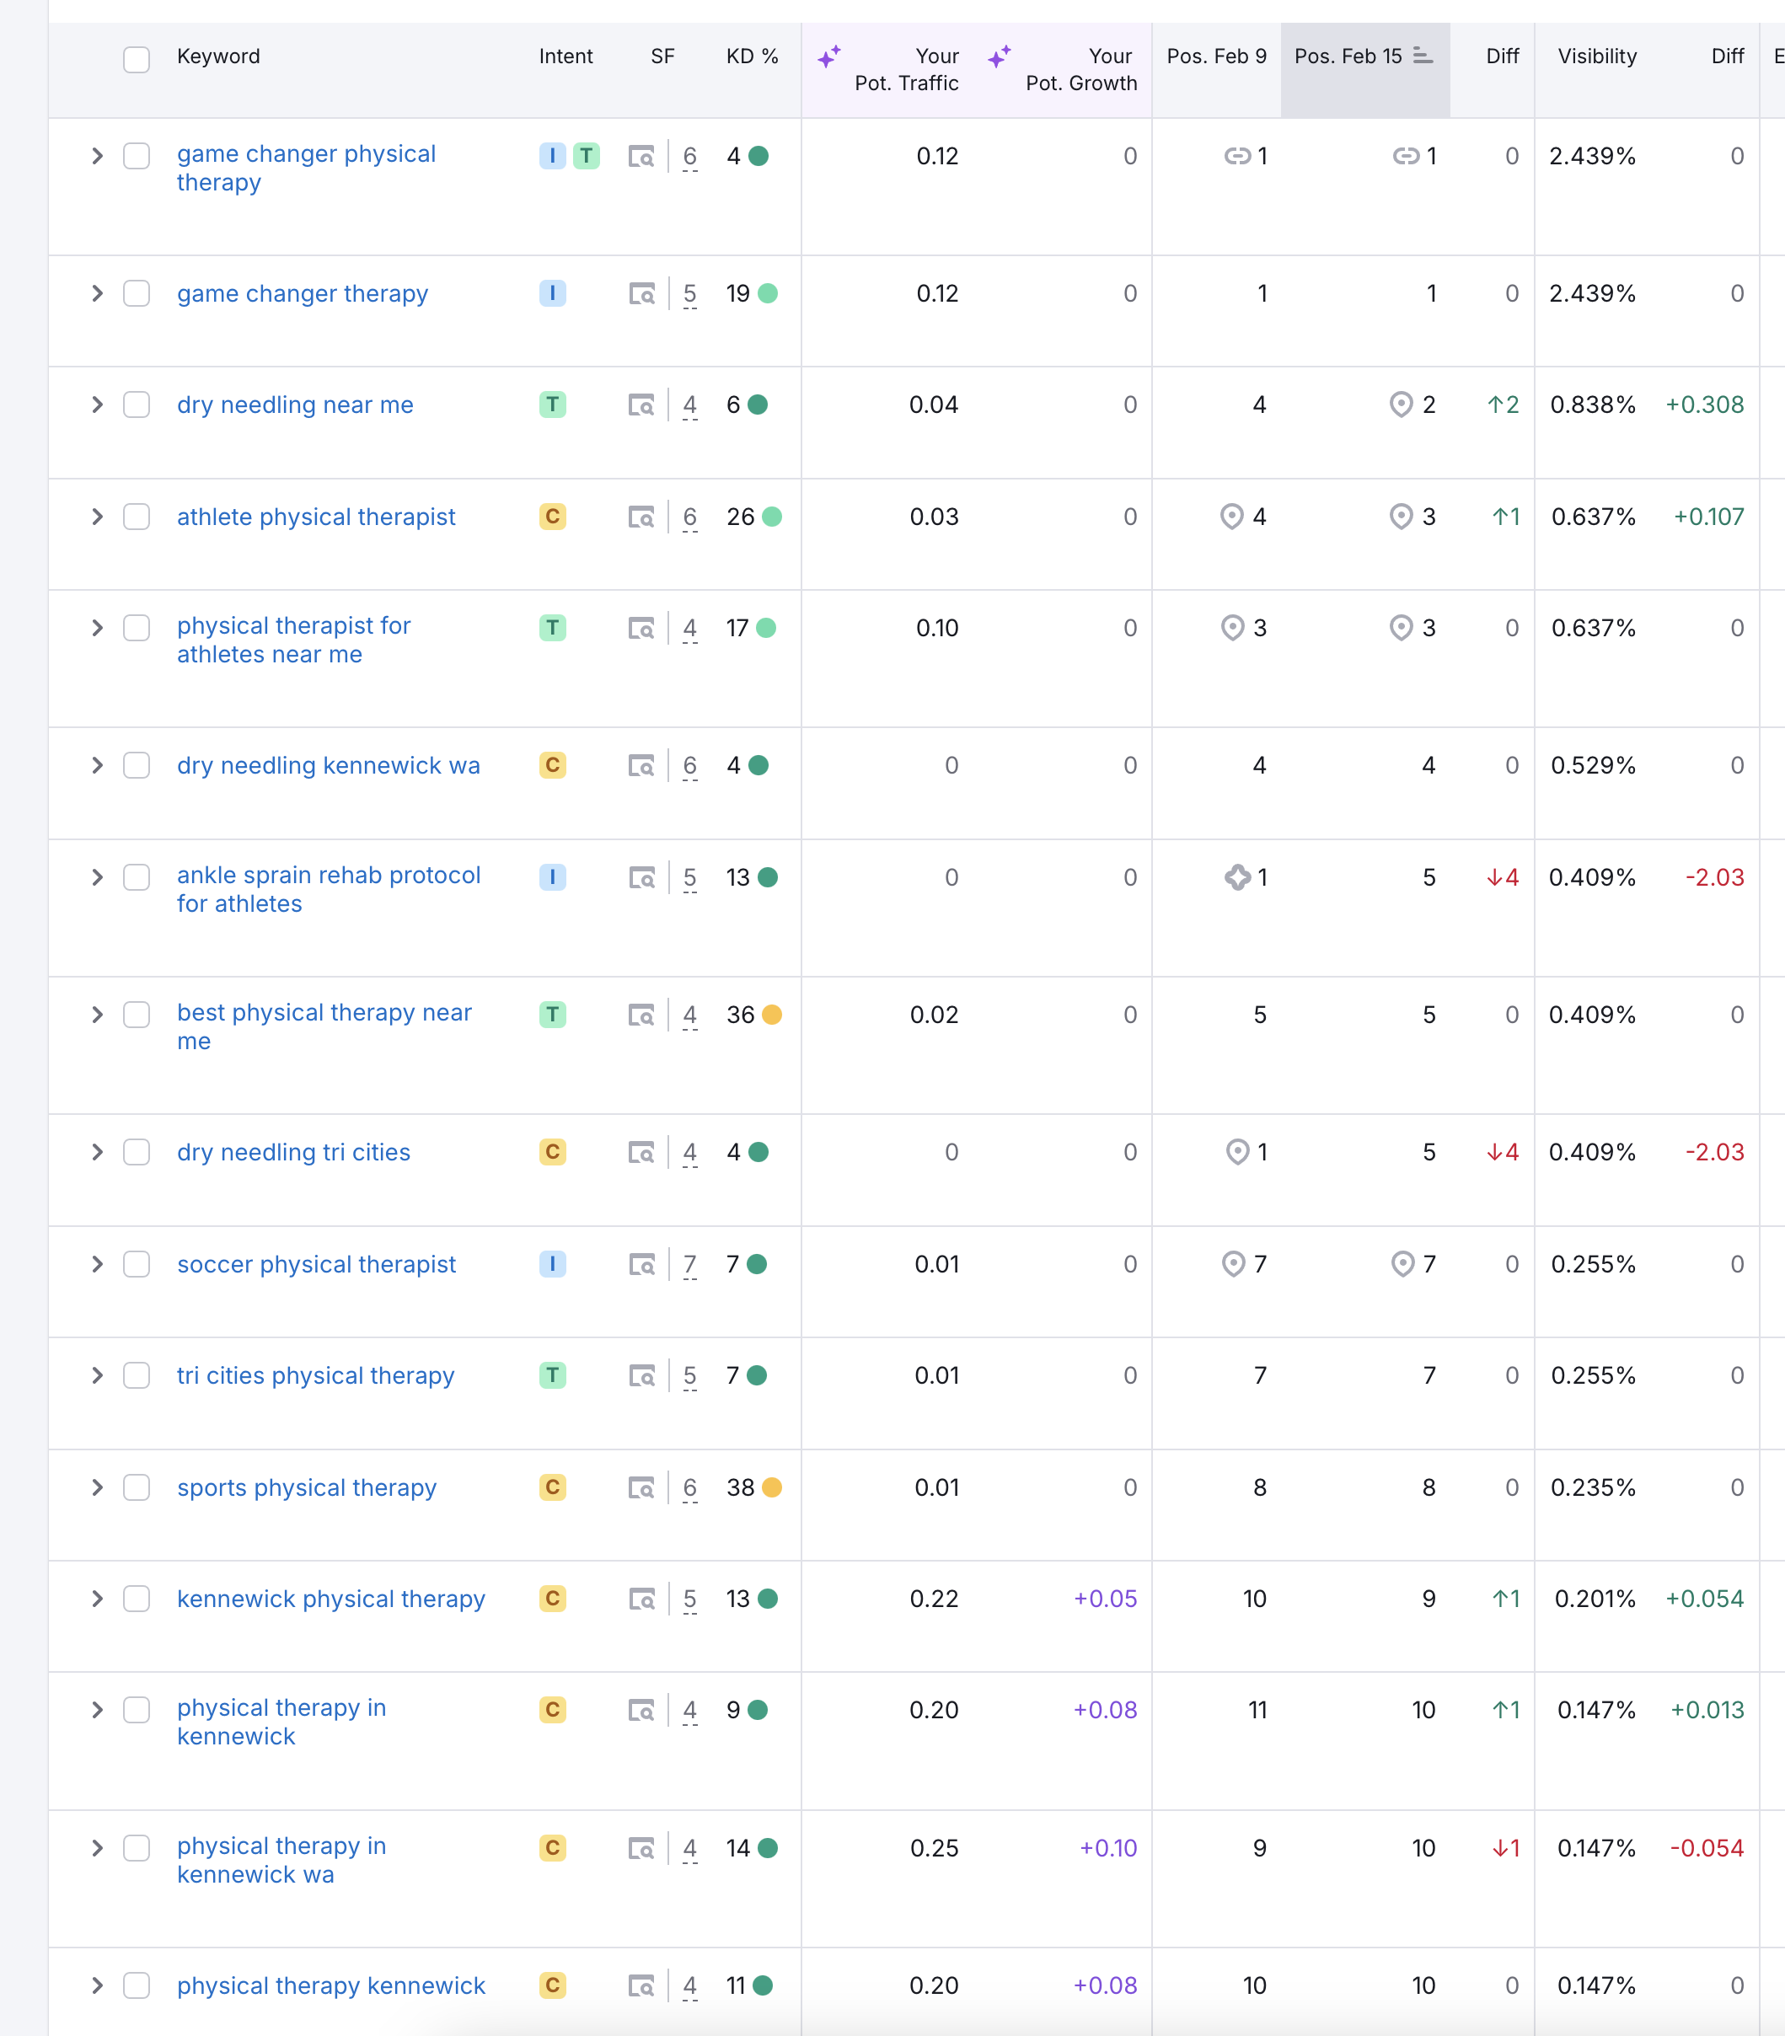Expand the "athlete physical therapist" row
The width and height of the screenshot is (1785, 2036).
(97, 517)
